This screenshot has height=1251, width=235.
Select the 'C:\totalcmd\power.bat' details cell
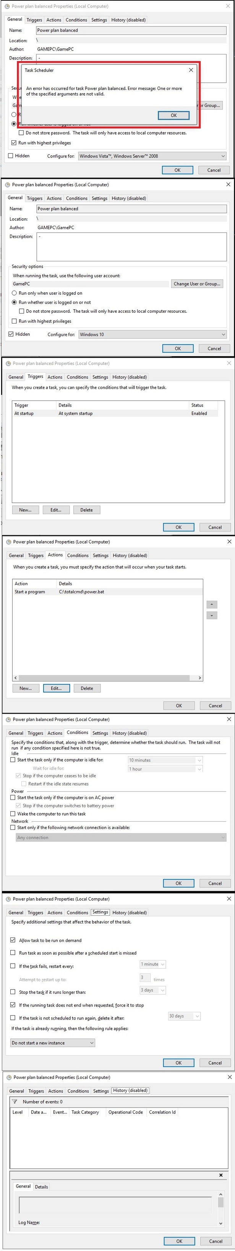click(81, 591)
